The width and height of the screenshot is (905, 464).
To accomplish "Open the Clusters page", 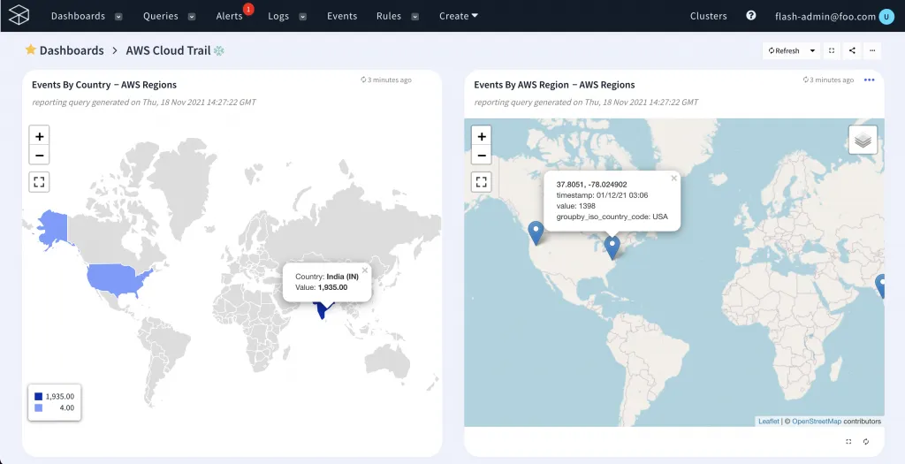I will 708,16.
